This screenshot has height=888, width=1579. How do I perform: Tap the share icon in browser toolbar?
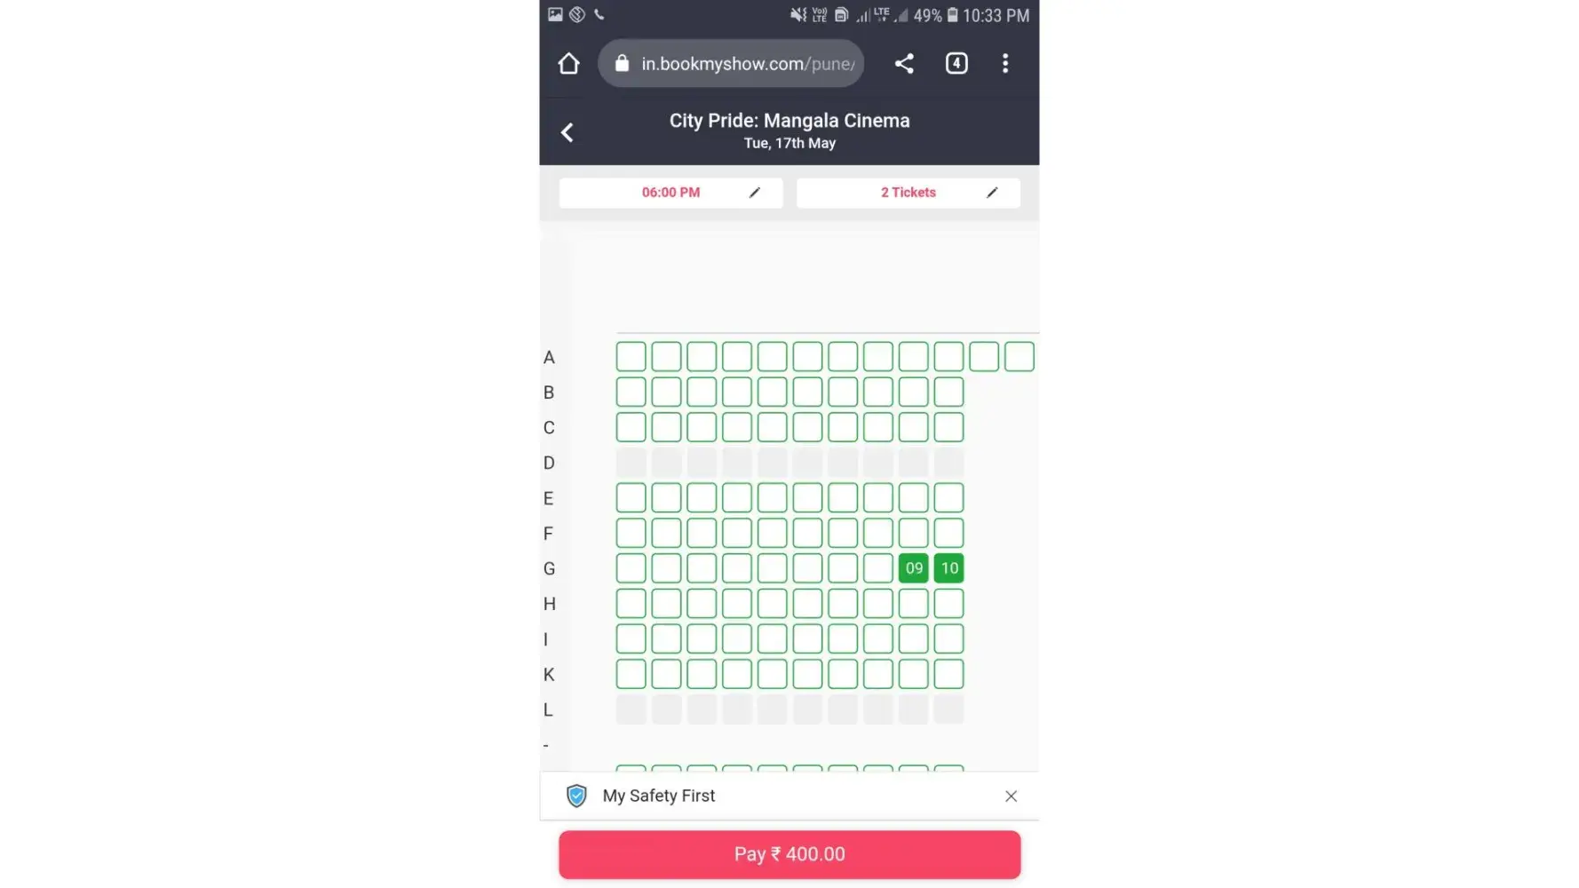click(904, 64)
